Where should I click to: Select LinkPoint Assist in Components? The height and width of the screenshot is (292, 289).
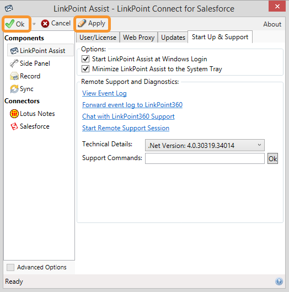tap(40, 50)
